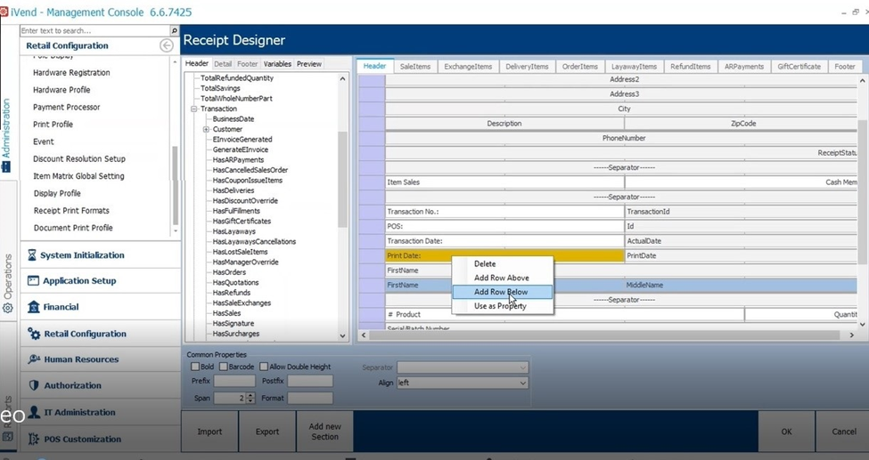The width and height of the screenshot is (869, 460).
Task: Switch to the DeliveryItems tab
Action: [x=527, y=67]
